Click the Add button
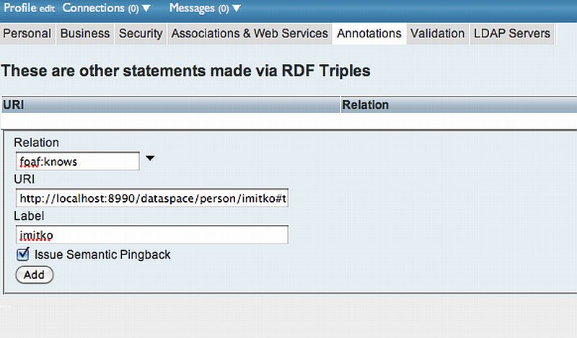577x338 pixels. click(34, 275)
